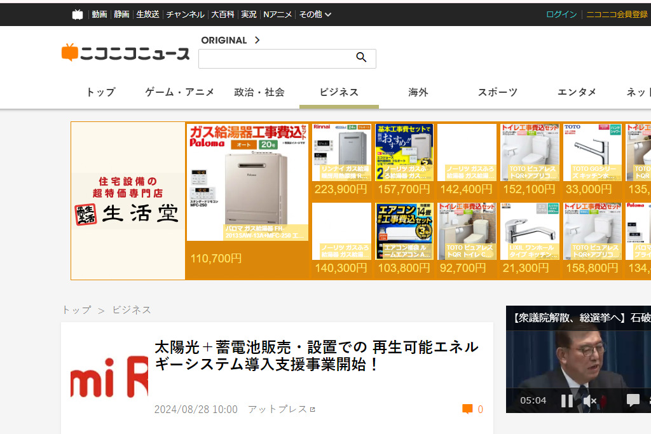651x434 pixels.
Task: Open the ニコニコニュース logo home link
Action: [x=126, y=53]
